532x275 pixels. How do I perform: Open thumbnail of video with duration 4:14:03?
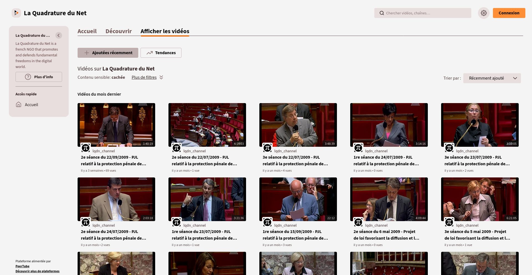click(207, 125)
